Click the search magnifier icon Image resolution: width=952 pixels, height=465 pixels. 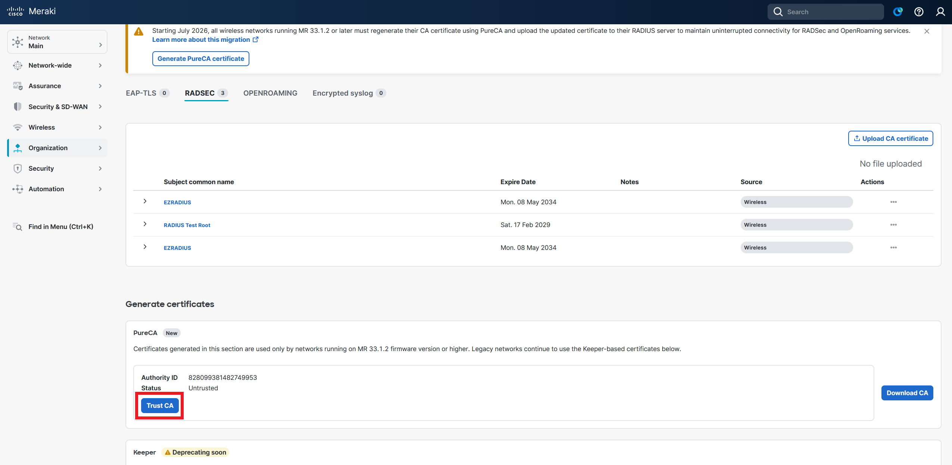point(778,12)
